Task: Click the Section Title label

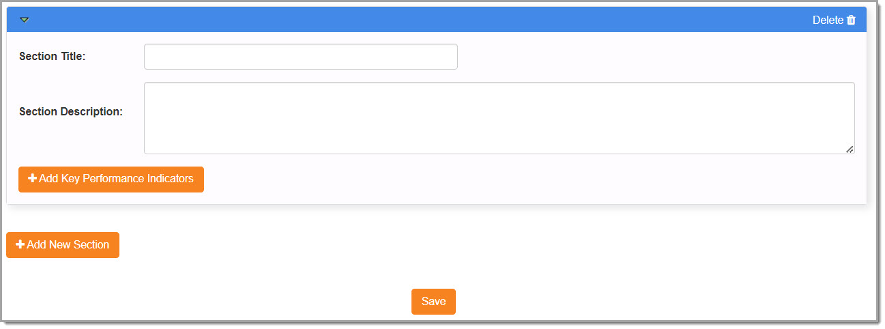Action: [x=53, y=57]
